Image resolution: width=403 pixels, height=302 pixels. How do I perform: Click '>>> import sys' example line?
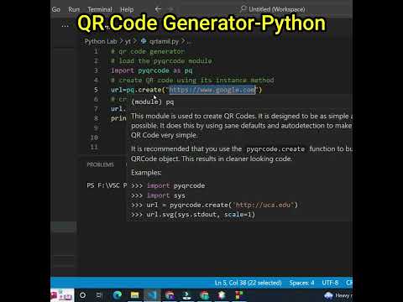[158, 195]
